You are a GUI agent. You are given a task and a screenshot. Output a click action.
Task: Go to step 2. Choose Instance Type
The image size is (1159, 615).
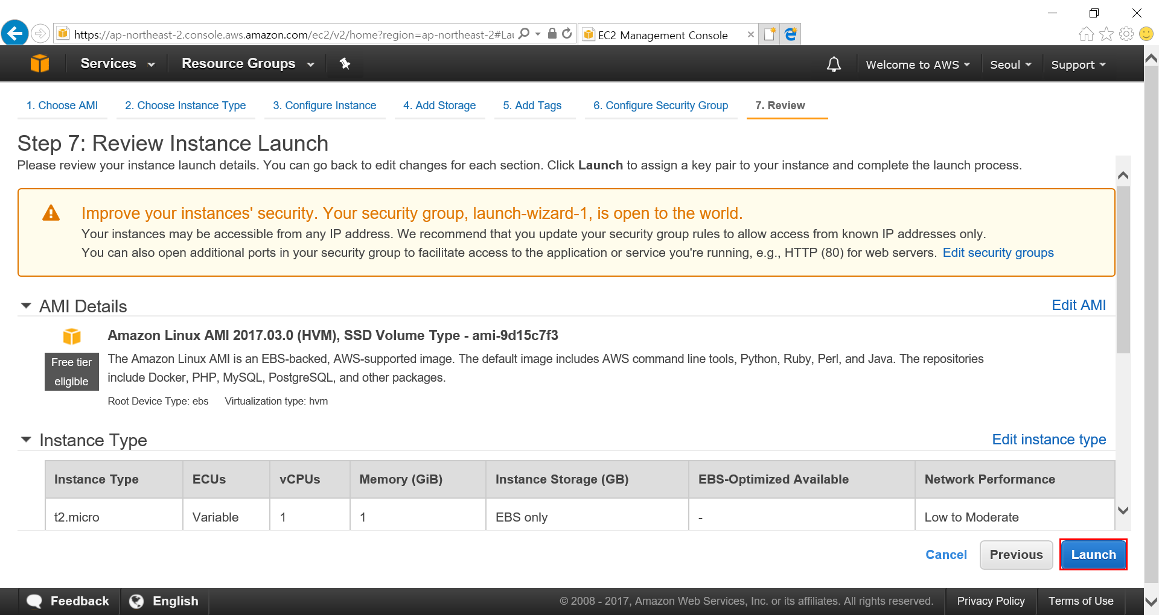coord(185,106)
